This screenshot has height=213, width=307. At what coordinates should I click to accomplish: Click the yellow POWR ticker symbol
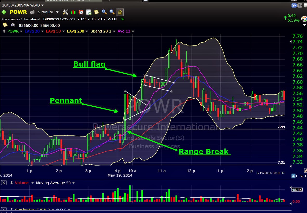pyautogui.click(x=18, y=12)
